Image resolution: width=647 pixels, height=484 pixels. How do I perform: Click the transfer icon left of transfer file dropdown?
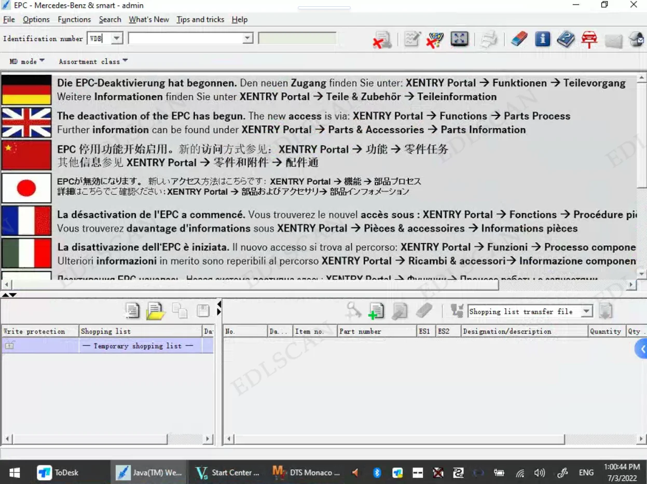[x=457, y=311]
